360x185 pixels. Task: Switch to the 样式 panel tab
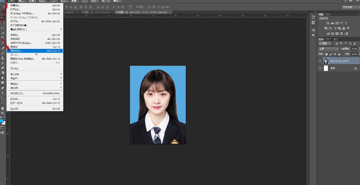coord(328,14)
